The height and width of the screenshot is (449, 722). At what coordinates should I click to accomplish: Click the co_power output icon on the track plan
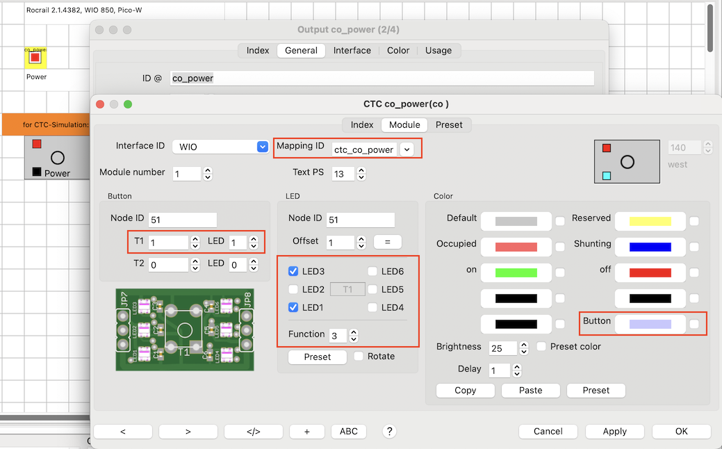tap(35, 58)
